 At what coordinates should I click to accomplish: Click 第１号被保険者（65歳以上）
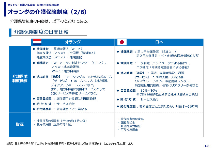click(x=157, y=52)
